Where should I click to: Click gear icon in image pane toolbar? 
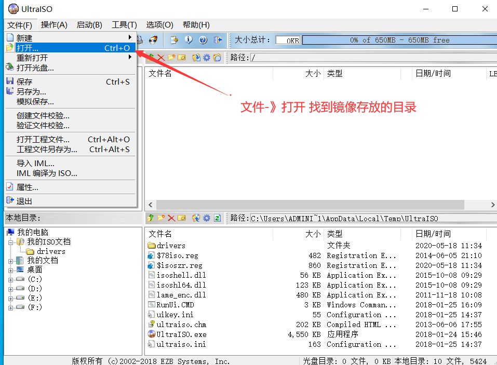(x=207, y=58)
